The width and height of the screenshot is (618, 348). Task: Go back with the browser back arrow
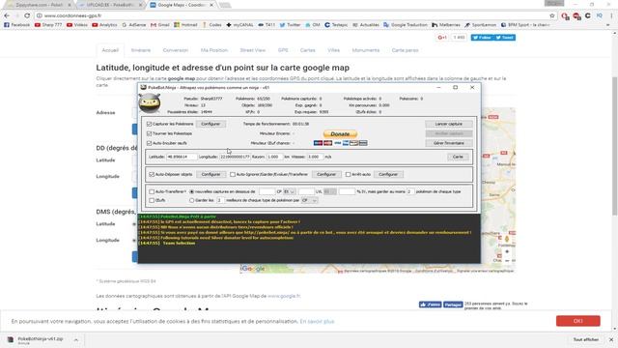point(7,15)
